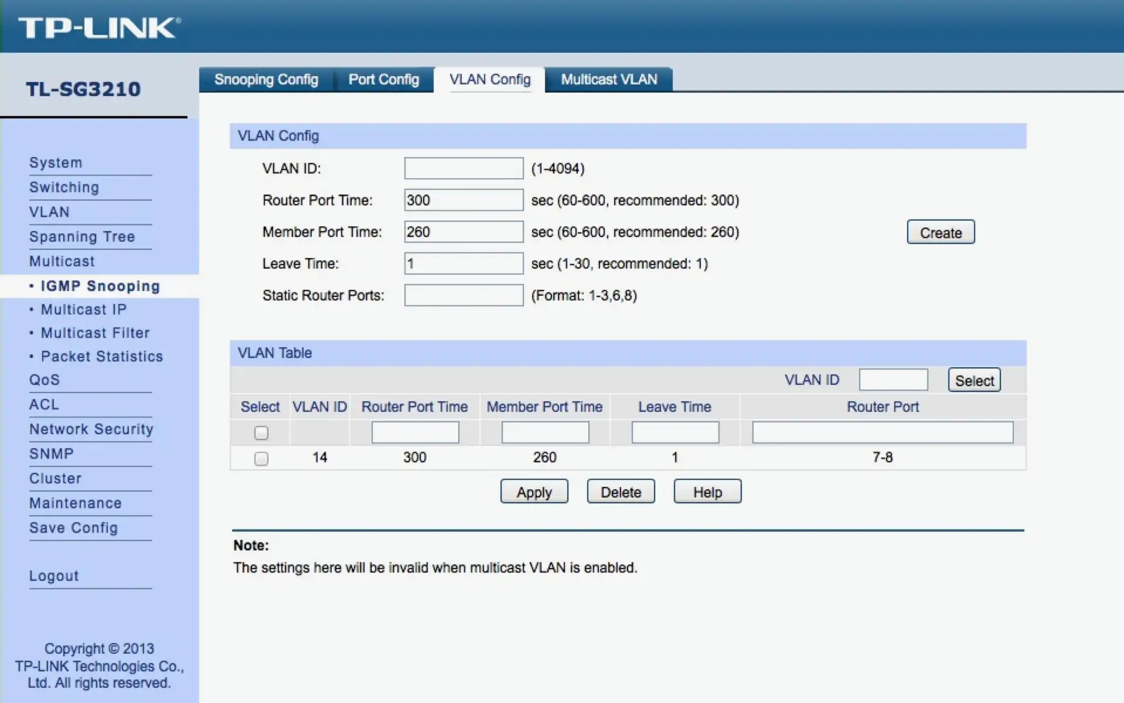Open the Help button
The image size is (1124, 703).
pos(707,492)
